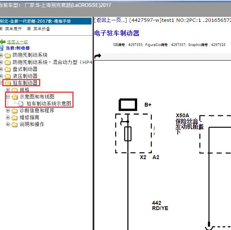Click the 菜单展开 expand-all option
The image size is (231, 230).
[13, 29]
